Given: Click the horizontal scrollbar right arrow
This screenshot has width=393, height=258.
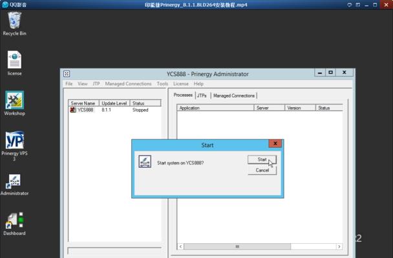Looking at the screenshot, I should tap(339, 246).
